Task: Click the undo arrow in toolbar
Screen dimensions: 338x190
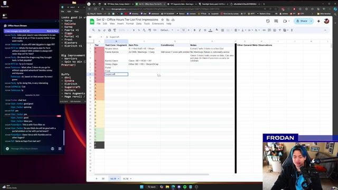Action: [99, 30]
